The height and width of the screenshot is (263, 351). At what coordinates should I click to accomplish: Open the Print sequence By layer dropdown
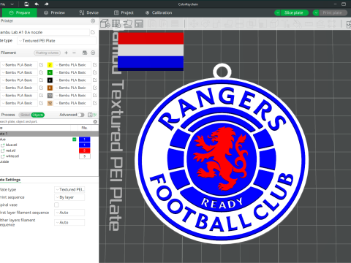[x=69, y=197]
